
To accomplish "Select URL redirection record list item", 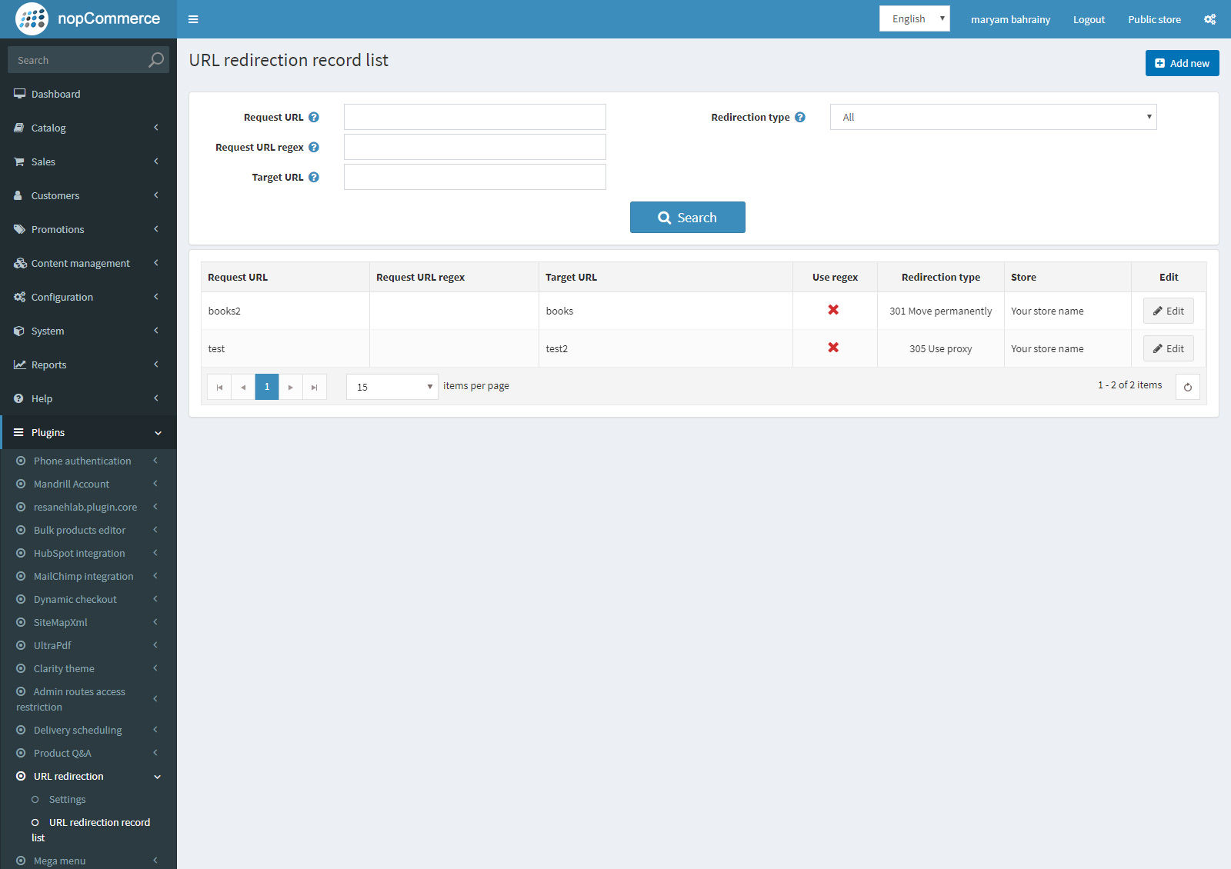I will [91, 830].
